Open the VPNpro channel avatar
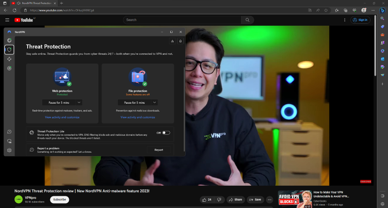388x208 pixels. (18, 199)
